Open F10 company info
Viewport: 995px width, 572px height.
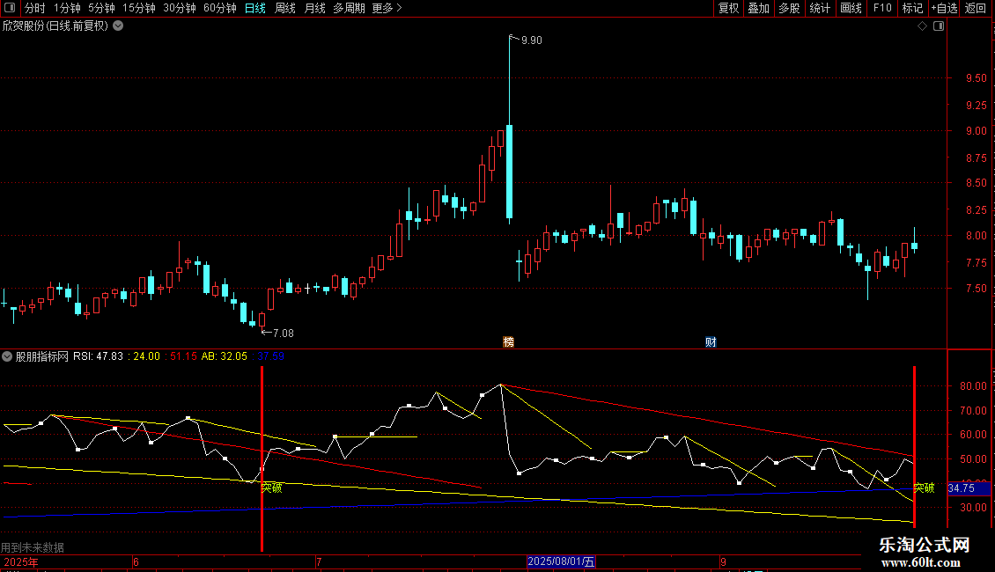(882, 8)
